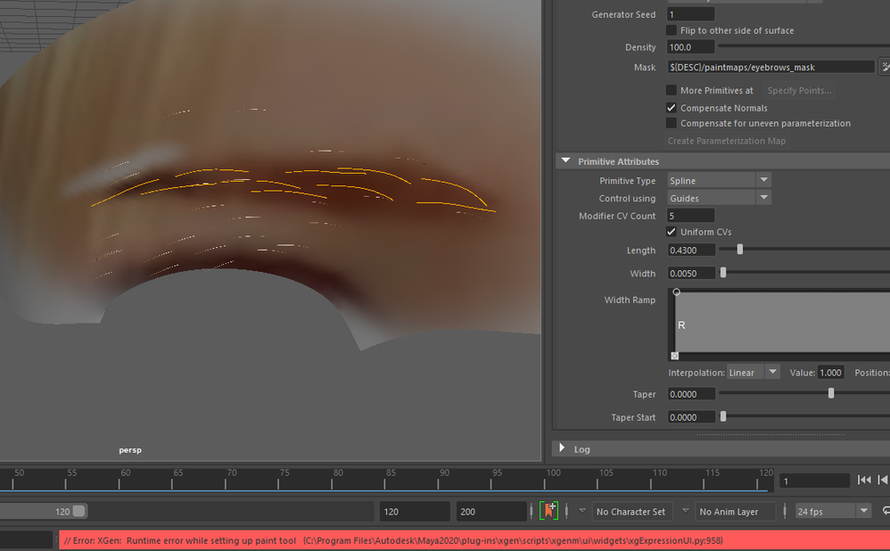Click the Taper value field
The width and height of the screenshot is (890, 551).
(x=691, y=394)
